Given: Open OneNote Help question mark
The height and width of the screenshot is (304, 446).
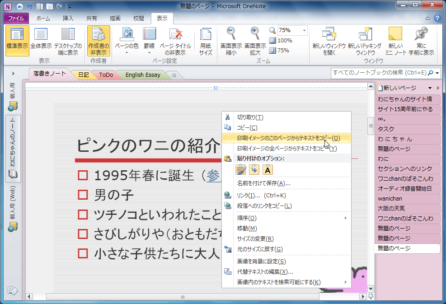Looking at the screenshot, I should [437, 18].
